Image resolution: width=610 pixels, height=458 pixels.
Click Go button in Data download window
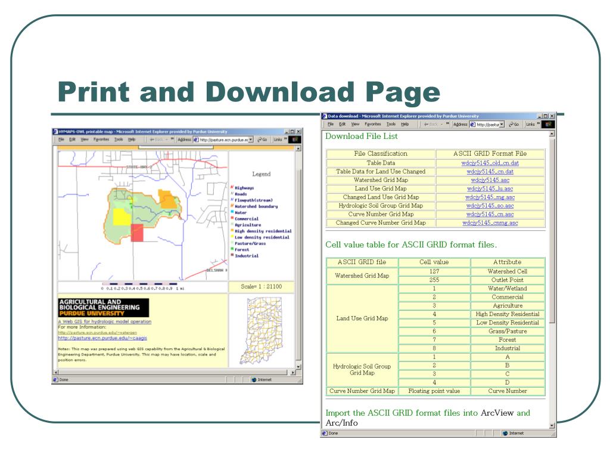514,124
